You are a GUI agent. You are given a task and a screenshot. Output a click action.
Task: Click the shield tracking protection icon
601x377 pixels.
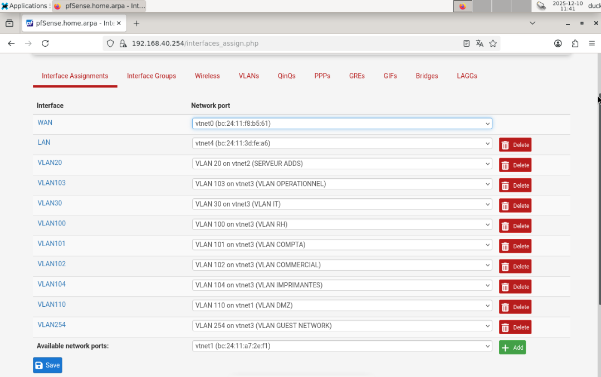click(x=110, y=43)
